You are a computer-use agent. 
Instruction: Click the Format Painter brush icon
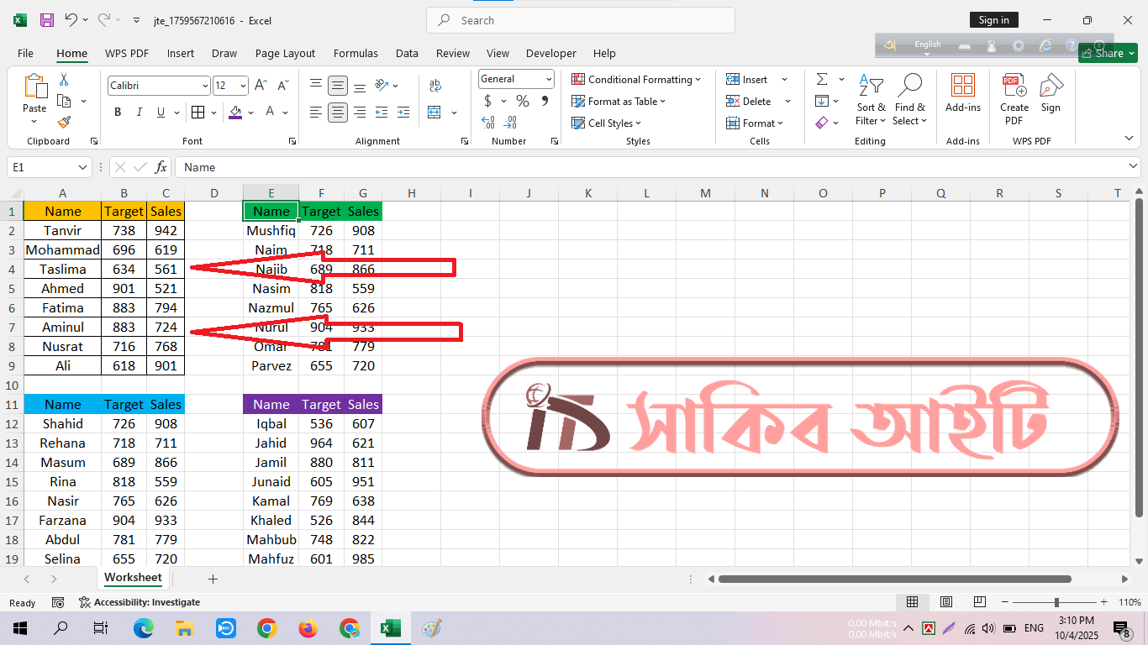pos(64,123)
